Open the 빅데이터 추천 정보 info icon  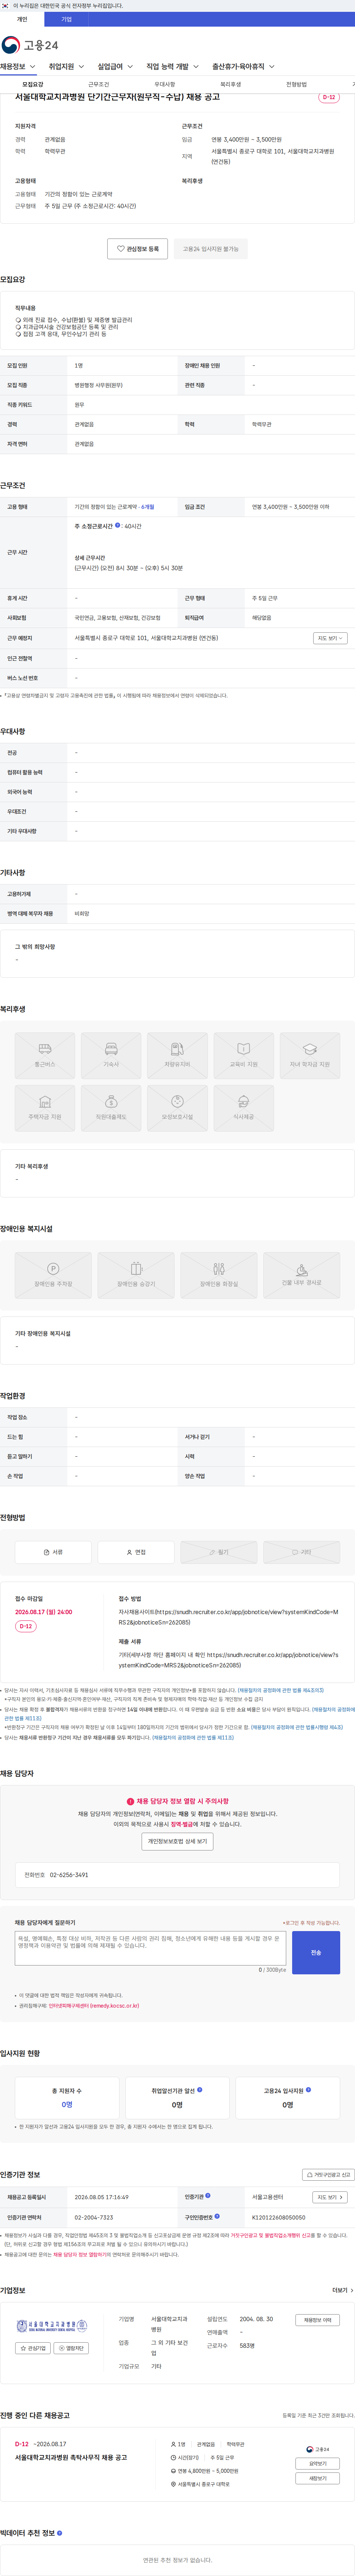click(60, 2533)
